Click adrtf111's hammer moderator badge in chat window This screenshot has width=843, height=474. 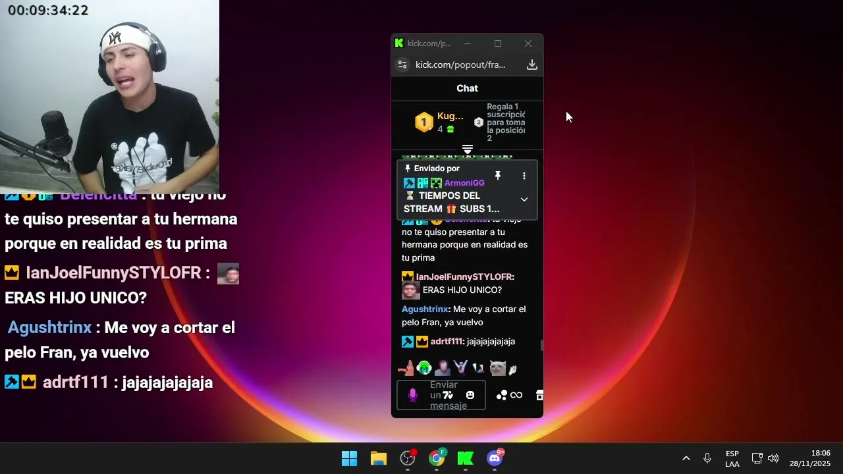click(408, 342)
